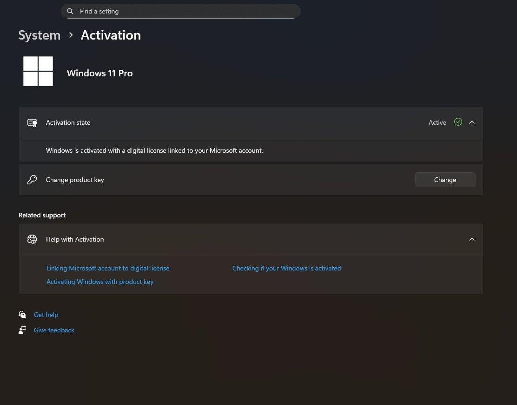Click the search magnifier icon
517x405 pixels.
point(70,11)
